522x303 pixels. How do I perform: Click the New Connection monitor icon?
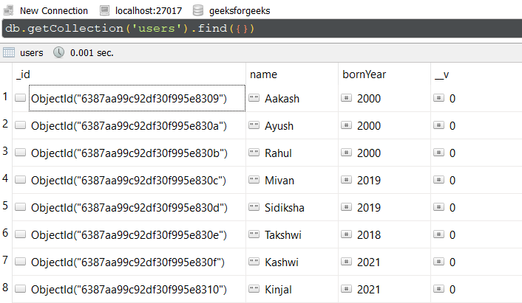[9, 10]
